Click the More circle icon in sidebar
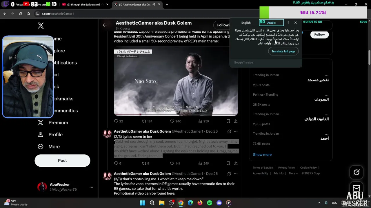 41,146
